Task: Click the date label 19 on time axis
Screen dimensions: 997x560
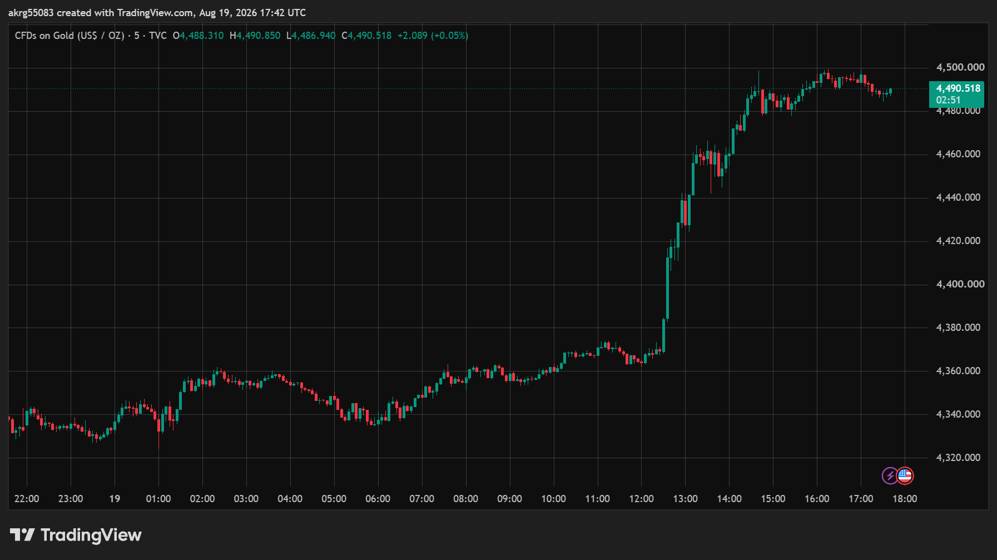Action: tap(115, 499)
